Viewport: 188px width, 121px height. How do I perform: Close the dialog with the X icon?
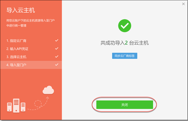[x=183, y=4]
